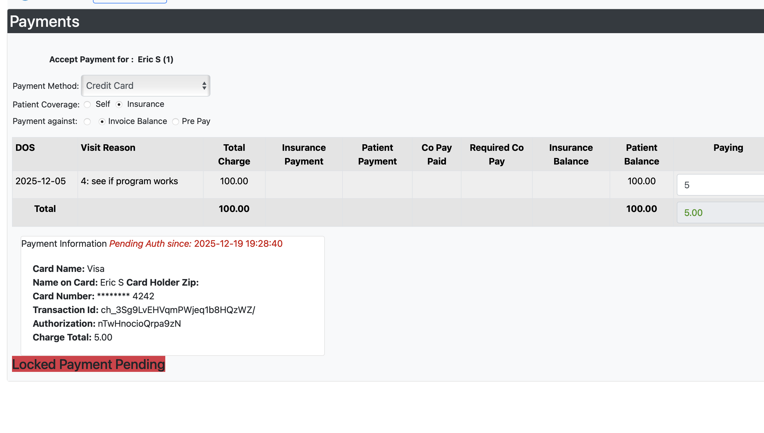This screenshot has width=764, height=433.
Task: Click the red Locked Payment Pending banner
Action: click(88, 364)
